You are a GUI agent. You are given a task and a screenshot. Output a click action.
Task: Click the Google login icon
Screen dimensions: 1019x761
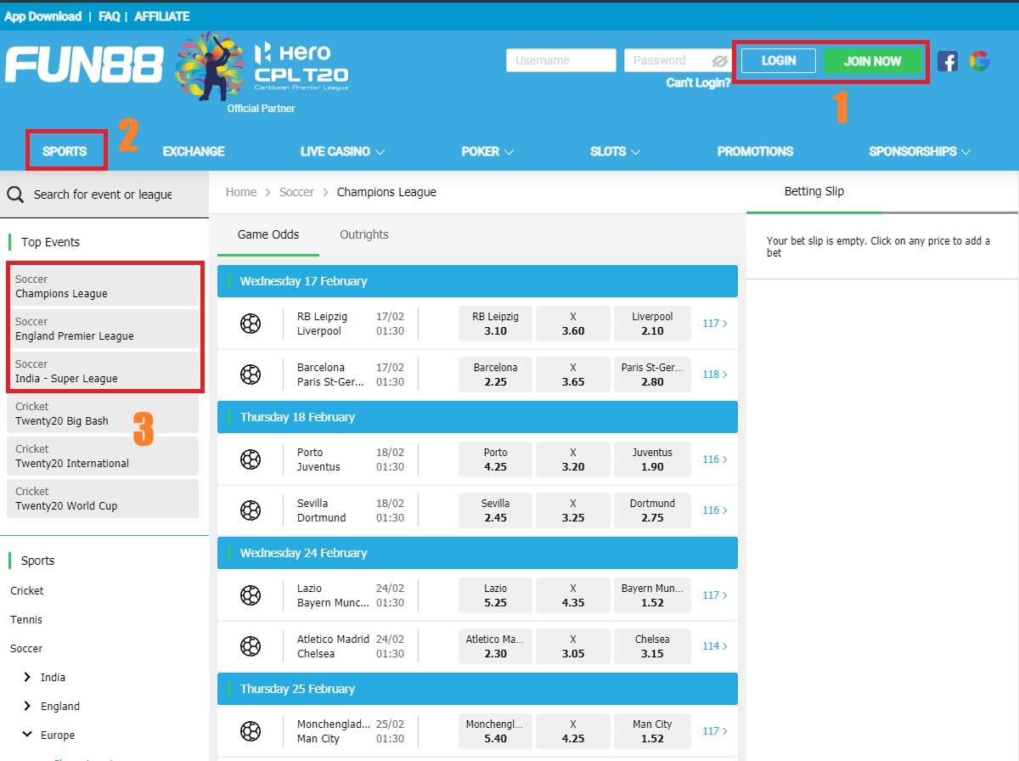[980, 60]
